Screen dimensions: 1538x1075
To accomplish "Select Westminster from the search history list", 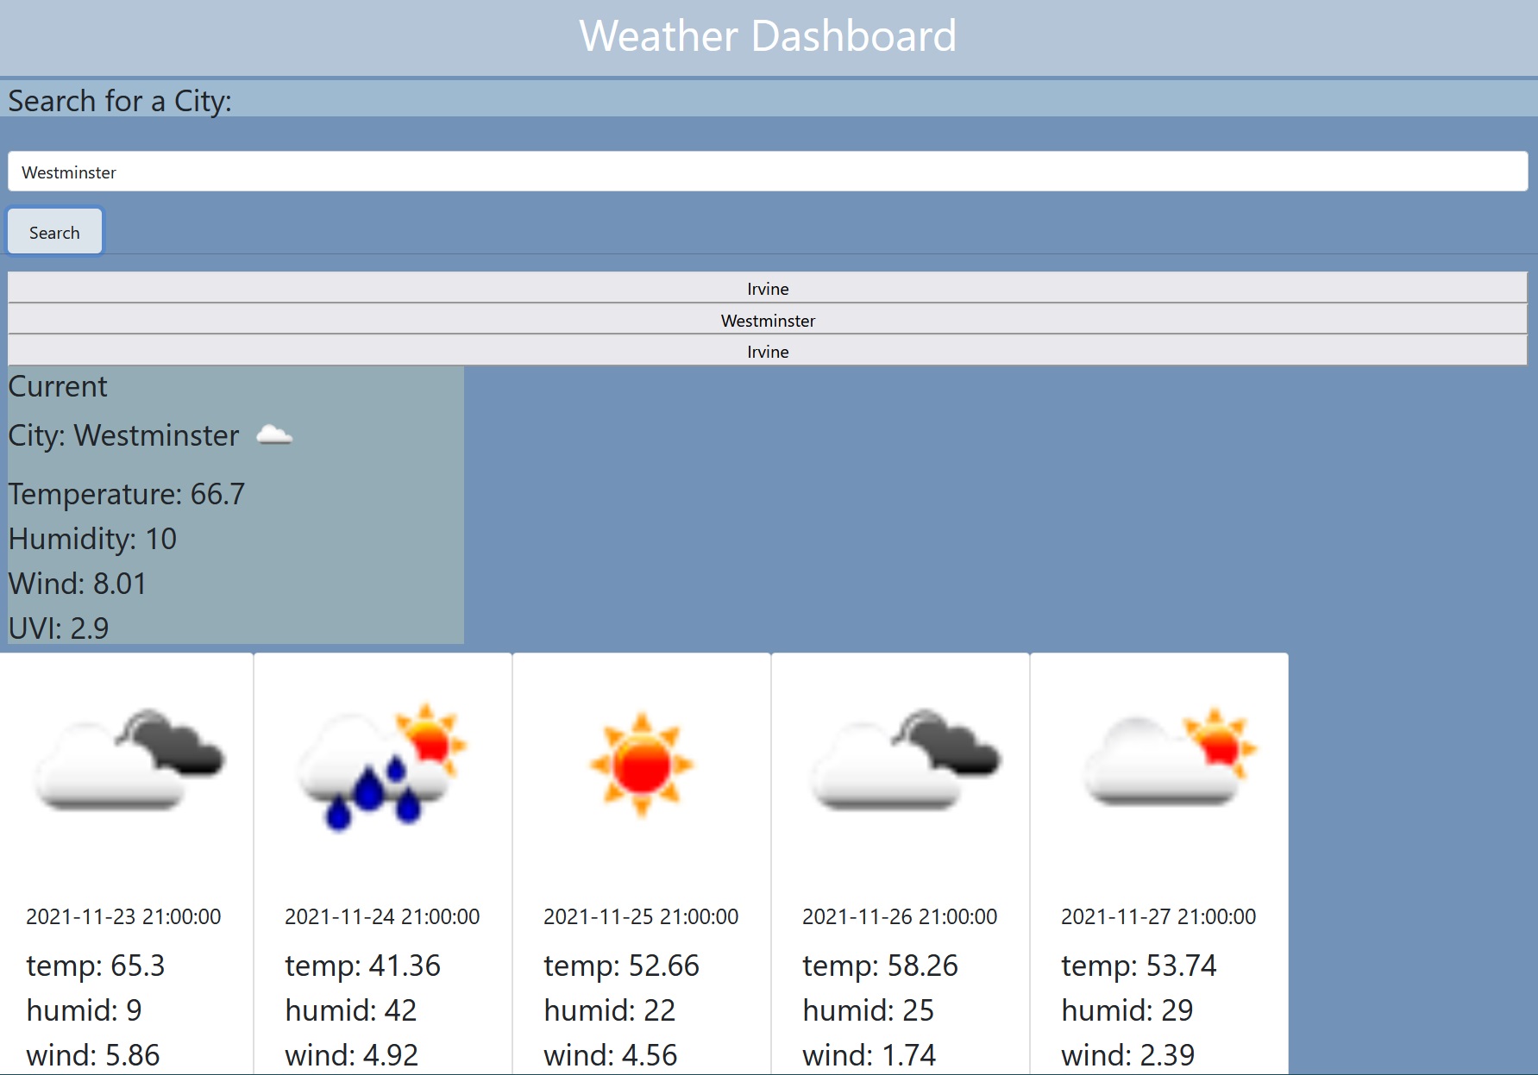I will pyautogui.click(x=768, y=320).
